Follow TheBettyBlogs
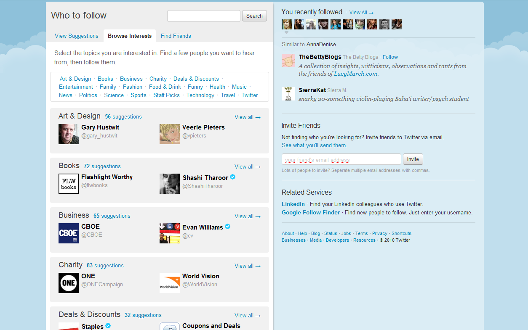The height and width of the screenshot is (330, 528). 390,57
